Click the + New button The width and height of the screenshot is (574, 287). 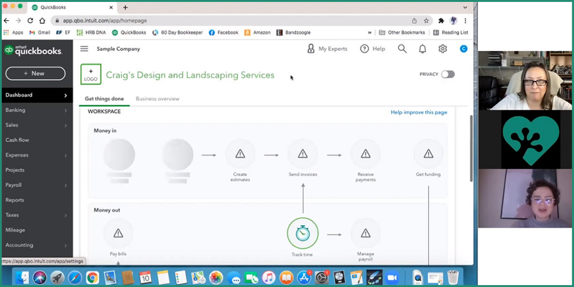(35, 73)
